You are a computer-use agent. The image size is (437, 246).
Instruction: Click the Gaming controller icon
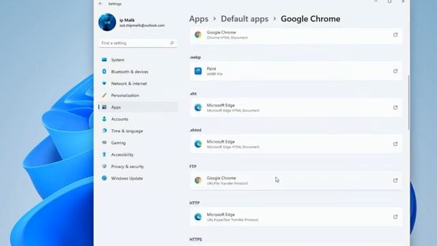104,143
